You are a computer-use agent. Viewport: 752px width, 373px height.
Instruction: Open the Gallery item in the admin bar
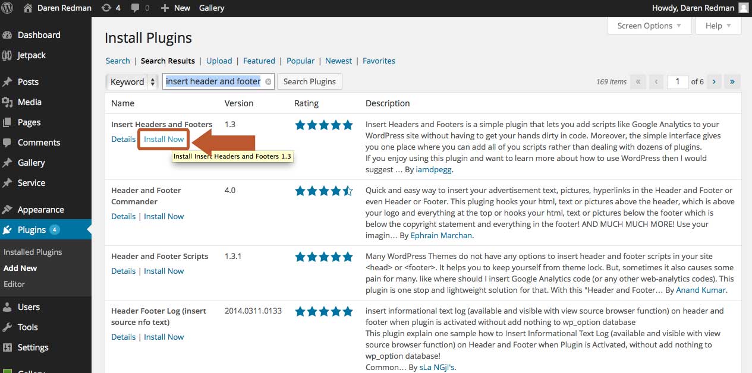tap(212, 8)
